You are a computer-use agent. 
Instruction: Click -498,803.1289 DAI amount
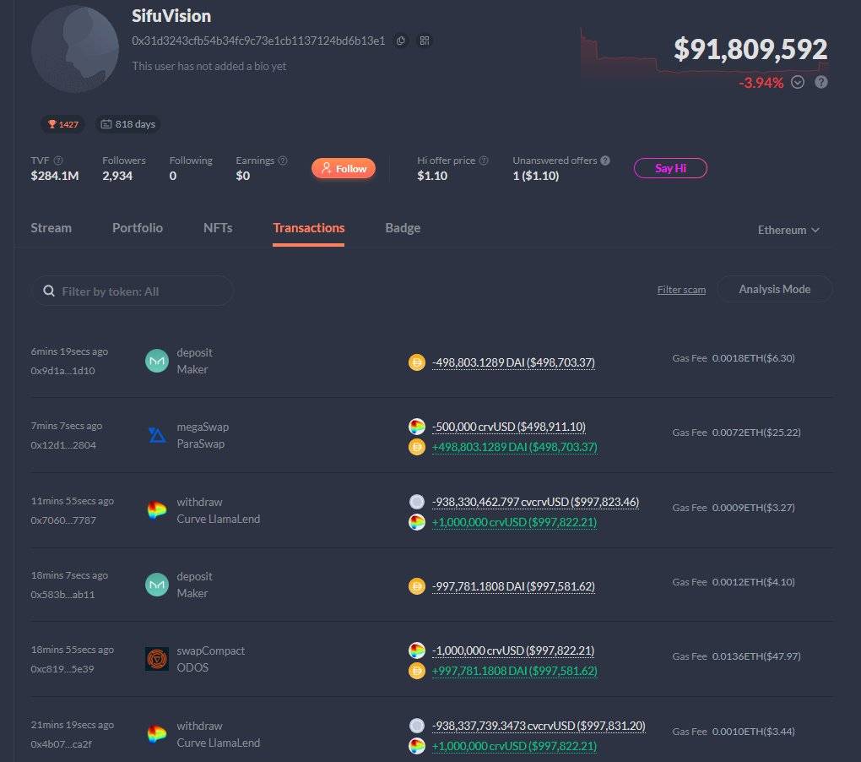pyautogui.click(x=513, y=362)
